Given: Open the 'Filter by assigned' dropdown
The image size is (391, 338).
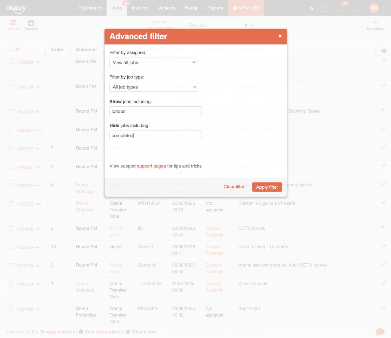Looking at the screenshot, I should (x=153, y=62).
